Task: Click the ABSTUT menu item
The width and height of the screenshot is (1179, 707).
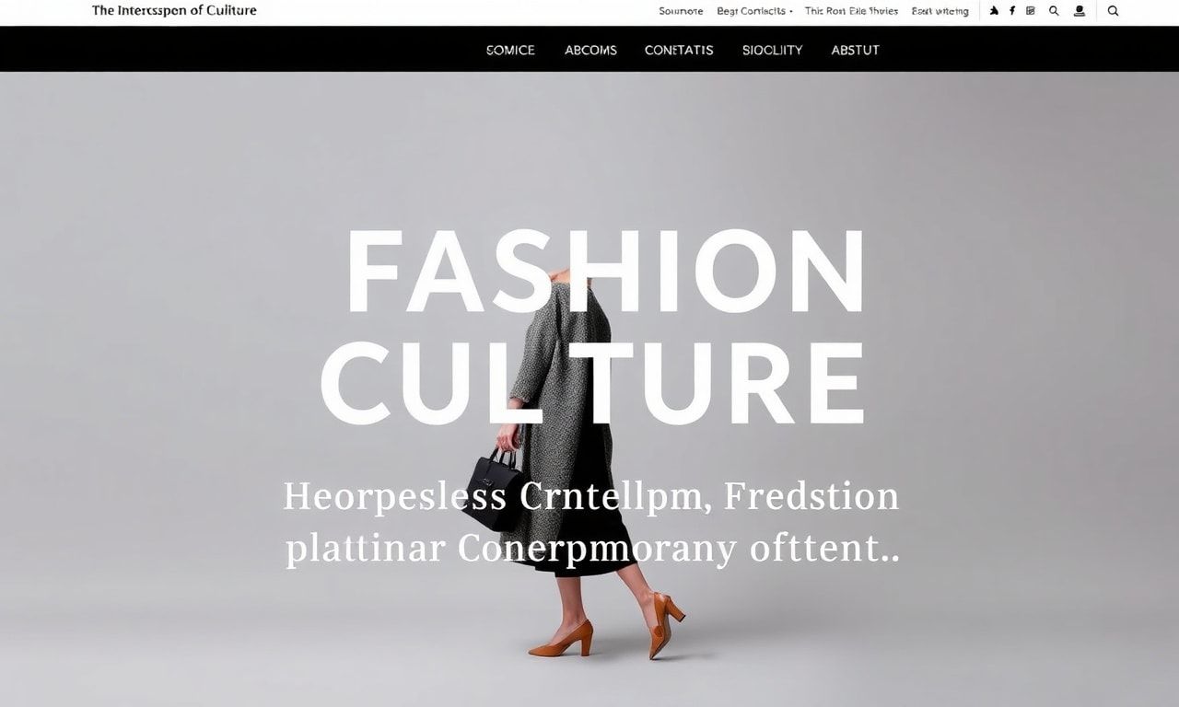Action: pos(855,50)
